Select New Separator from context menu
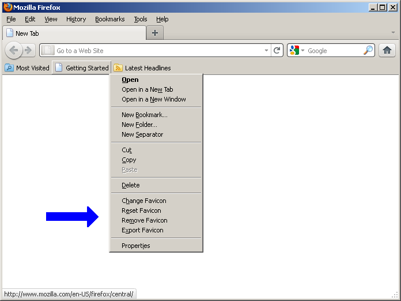The width and height of the screenshot is (401, 301). (x=156, y=134)
